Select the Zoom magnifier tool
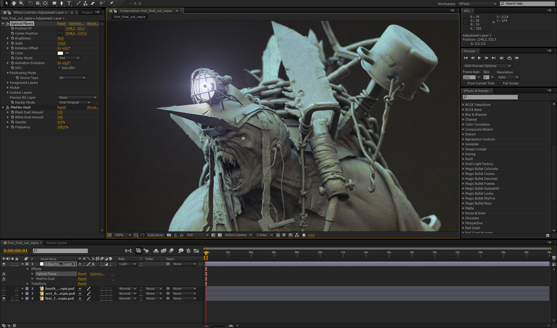Viewport: 557px width, 328px height. [x=21, y=3]
